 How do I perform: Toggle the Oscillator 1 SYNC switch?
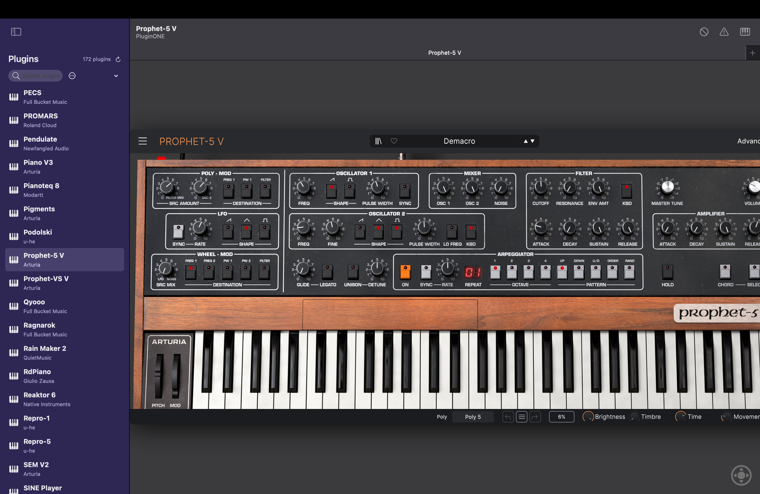pos(405,190)
